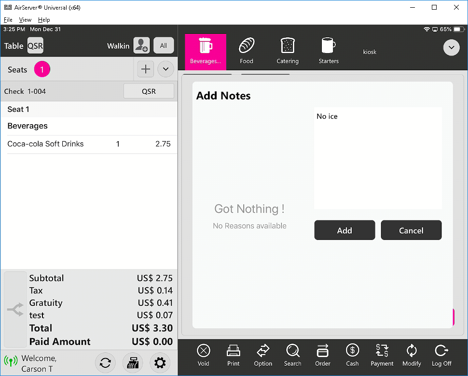Select the Cash payment icon
The image size is (468, 376).
352,355
